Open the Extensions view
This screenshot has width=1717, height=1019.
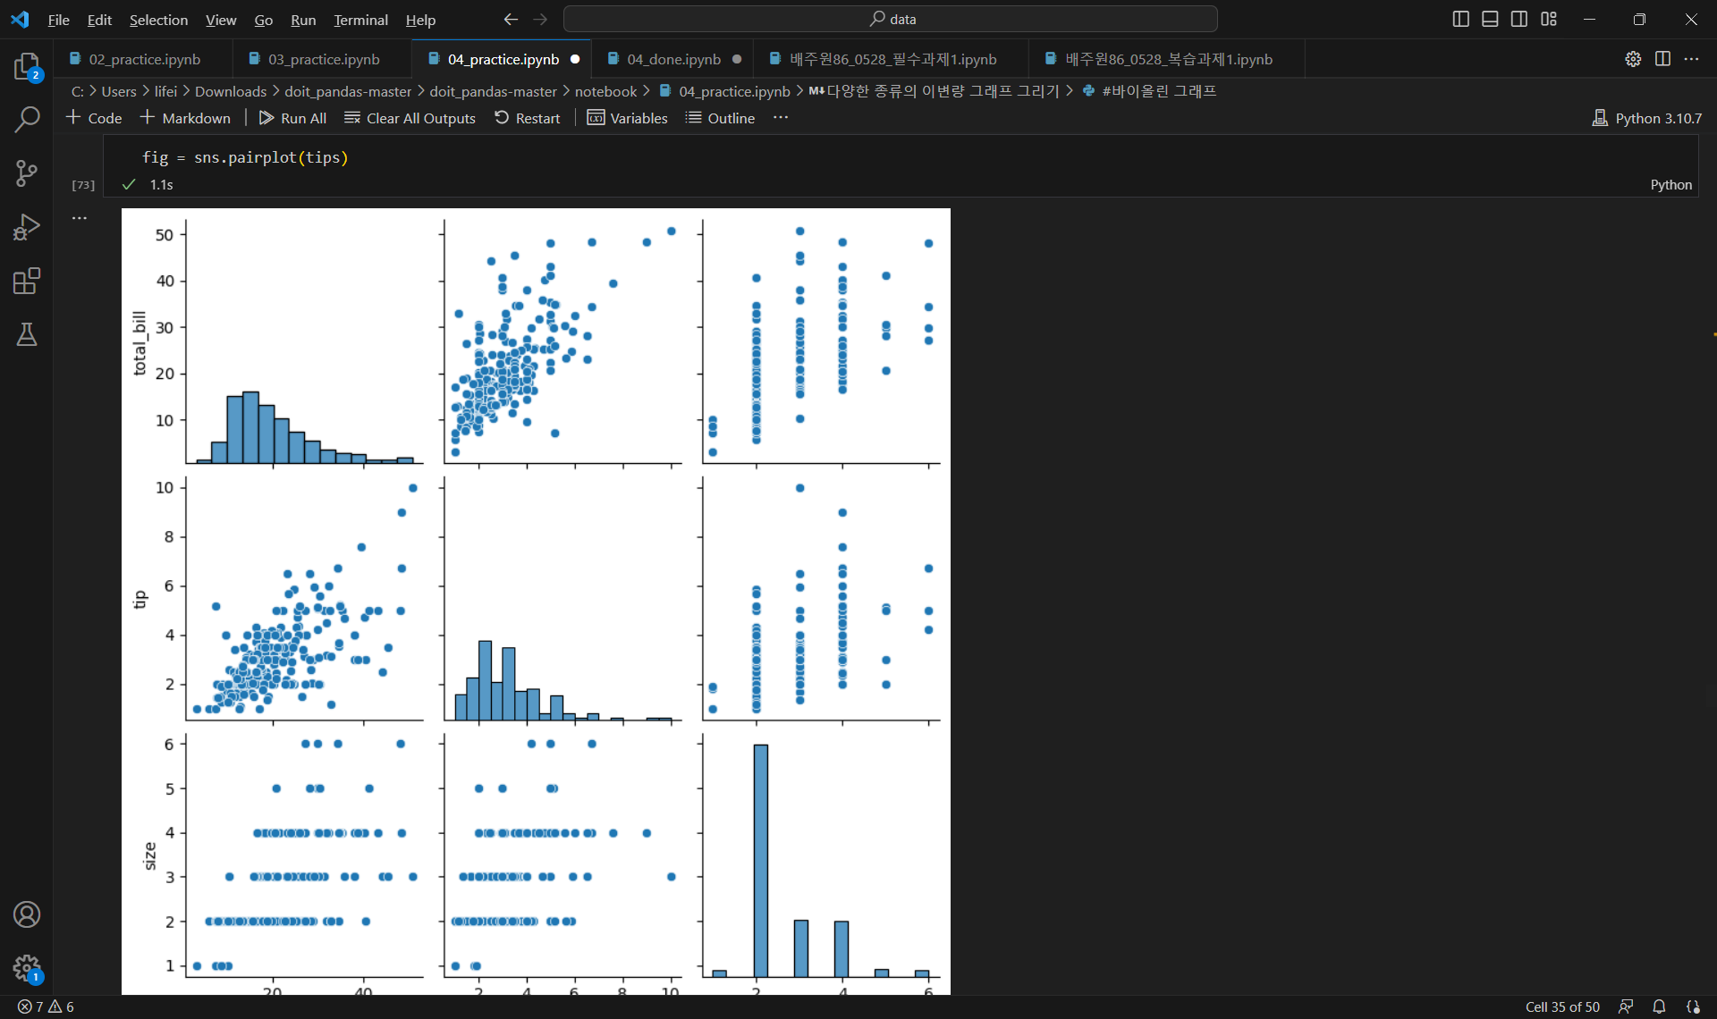click(x=27, y=281)
